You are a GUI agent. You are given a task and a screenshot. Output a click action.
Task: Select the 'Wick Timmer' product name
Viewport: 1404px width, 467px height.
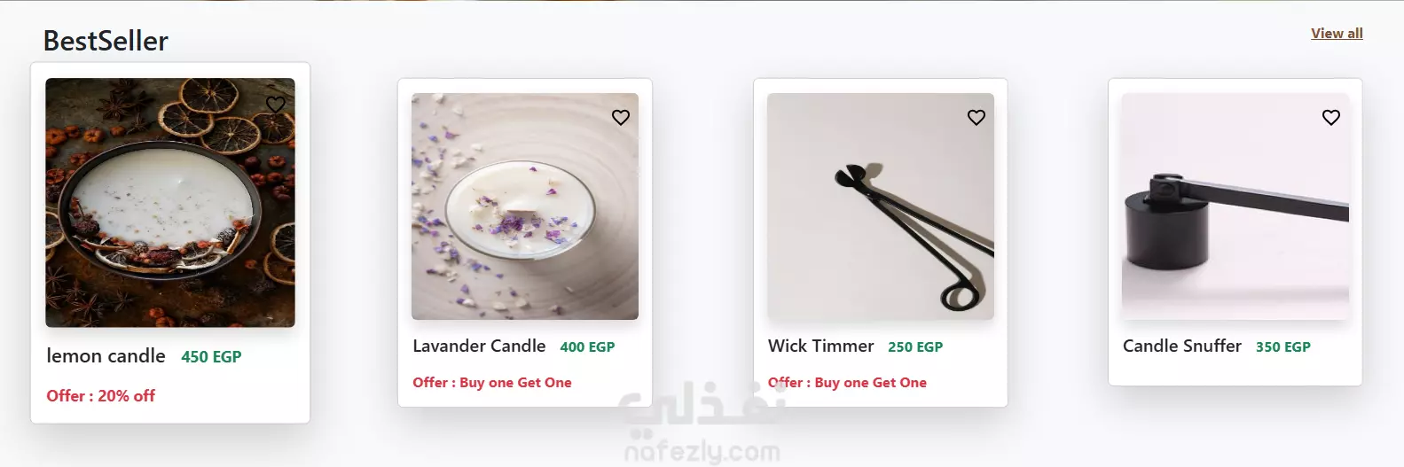(821, 346)
